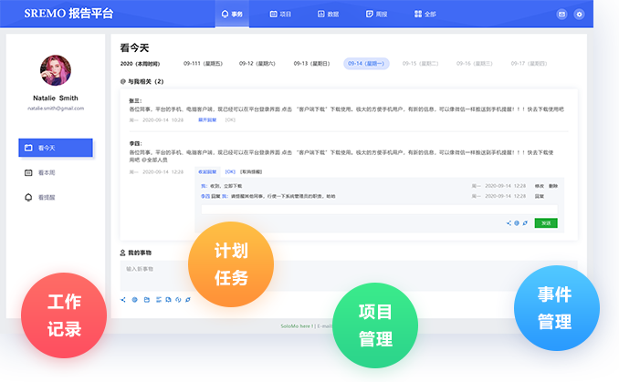Focus the 输入新事物 text area

(x=349, y=275)
